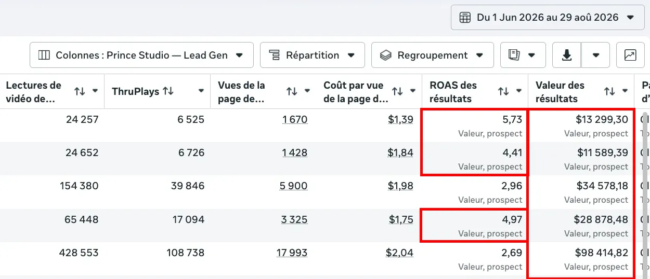The height and width of the screenshot is (279, 650).
Task: Click the ROAS des résultats header label
Action: tap(453, 92)
